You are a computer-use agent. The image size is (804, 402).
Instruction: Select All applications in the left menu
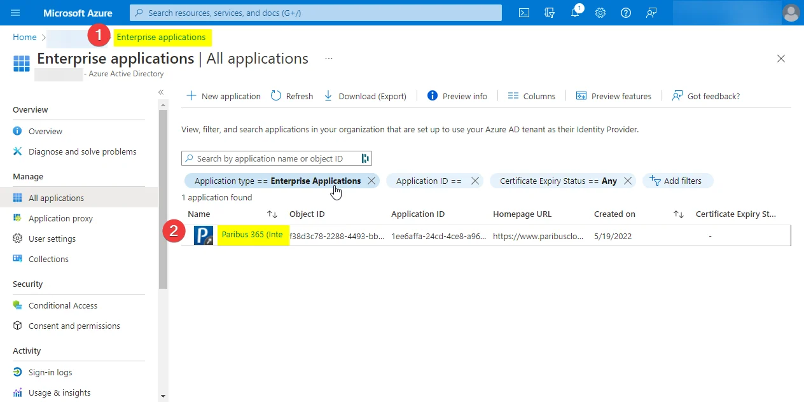pyautogui.click(x=79, y=198)
